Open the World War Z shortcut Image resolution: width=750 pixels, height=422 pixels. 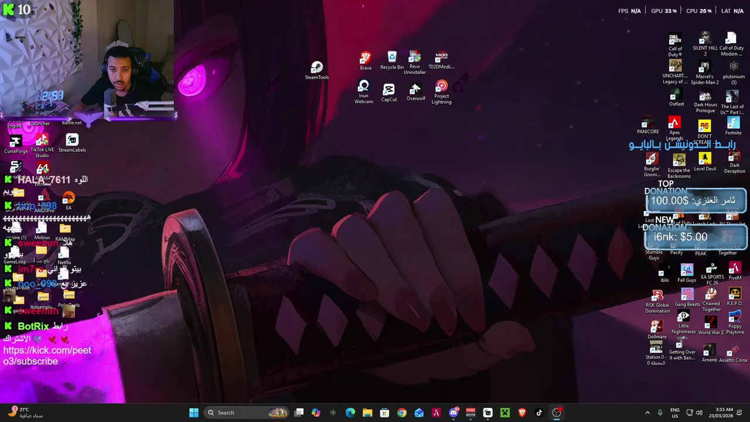(x=711, y=326)
